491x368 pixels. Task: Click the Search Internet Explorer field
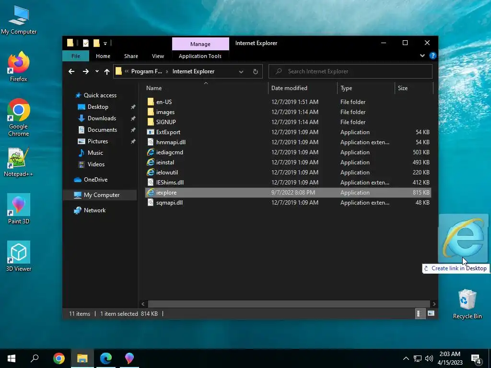point(351,71)
